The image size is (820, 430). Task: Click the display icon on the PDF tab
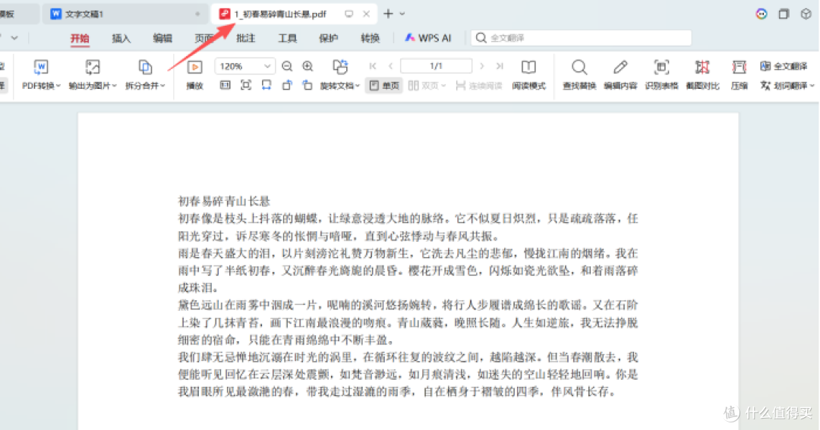pyautogui.click(x=348, y=14)
